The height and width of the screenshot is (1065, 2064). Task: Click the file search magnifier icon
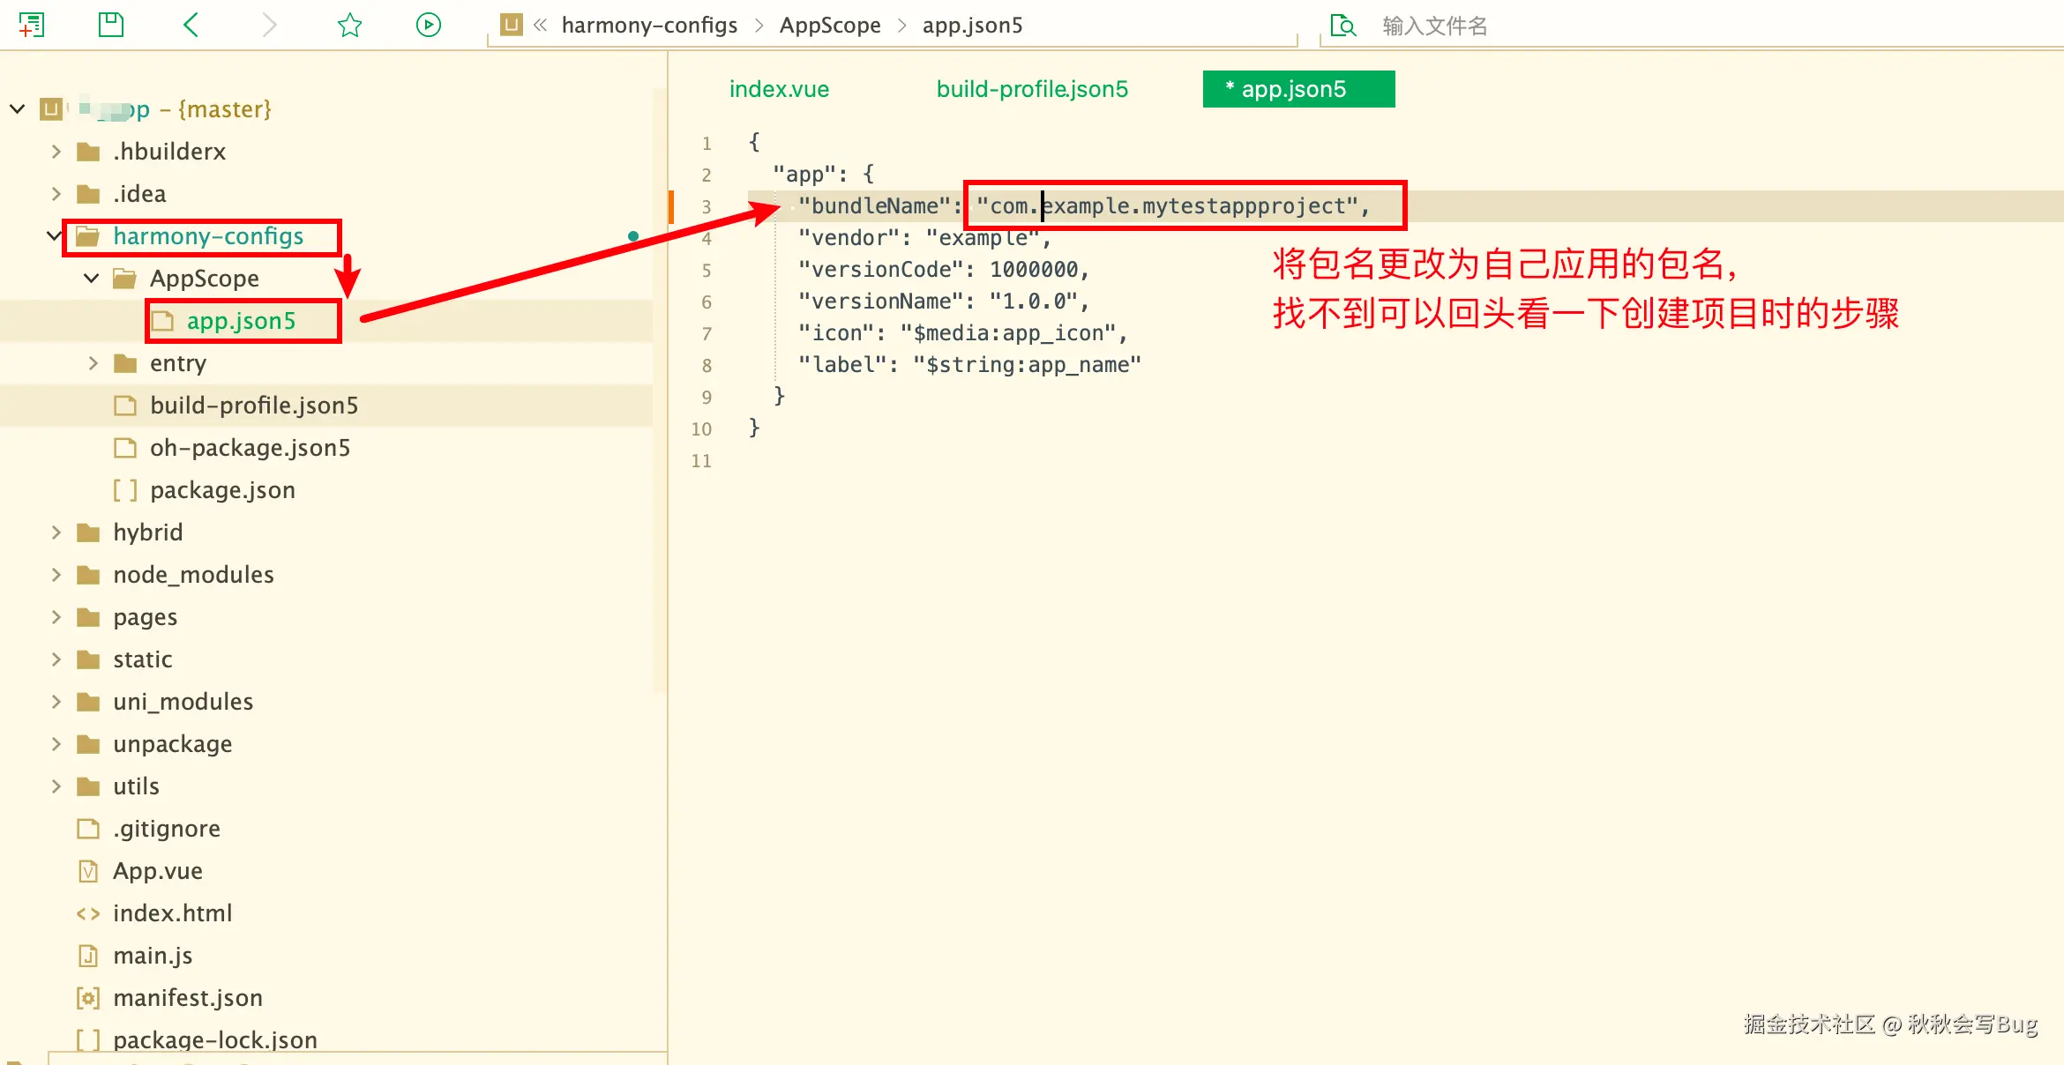click(1342, 26)
